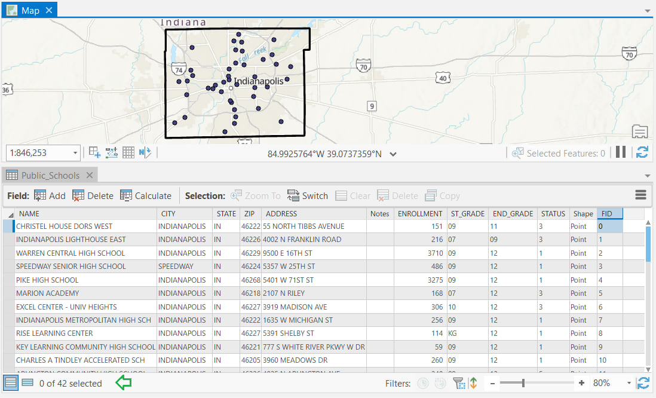This screenshot has height=398, width=656.
Task: Click the blue N arrow icon in the map toolbar
Action: tap(145, 153)
